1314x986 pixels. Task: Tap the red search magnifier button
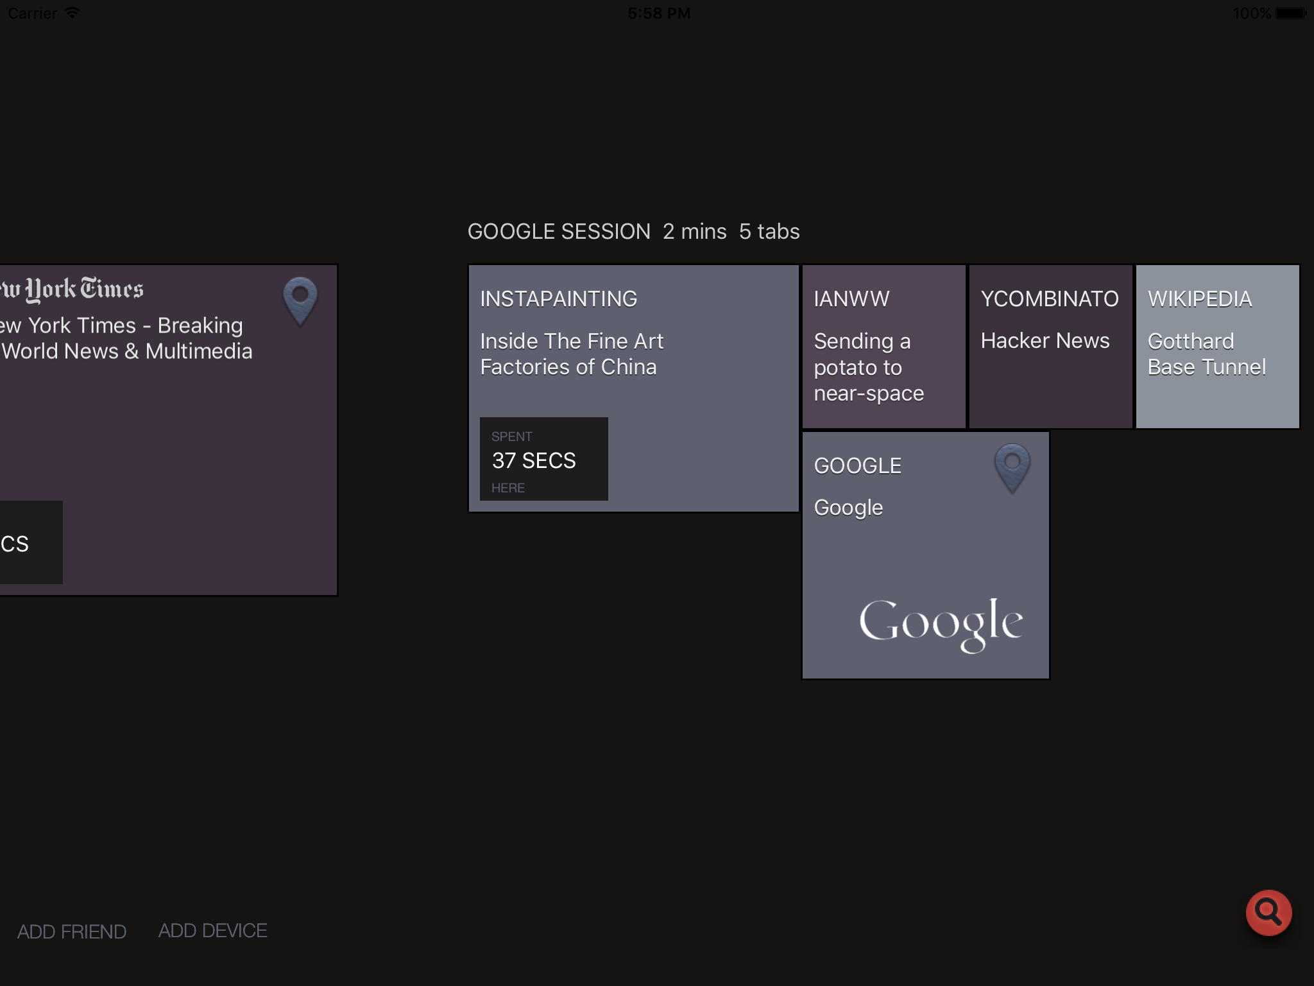click(1268, 912)
